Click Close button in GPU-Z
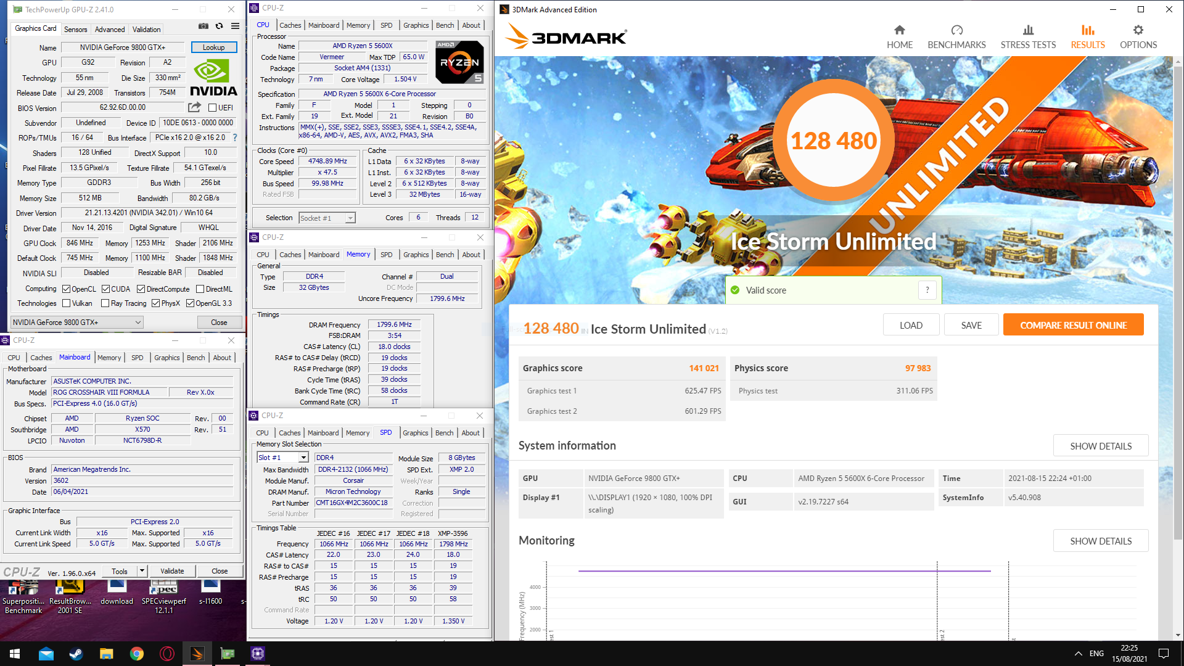Screen dimensions: 1184x666 [x=219, y=322]
